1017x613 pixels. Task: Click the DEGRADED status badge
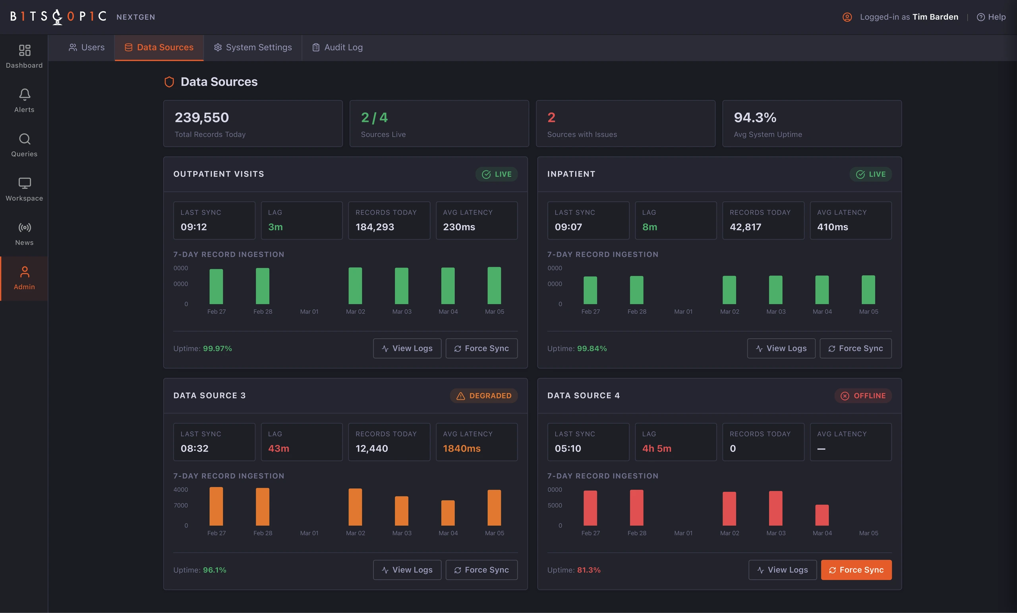(x=484, y=395)
